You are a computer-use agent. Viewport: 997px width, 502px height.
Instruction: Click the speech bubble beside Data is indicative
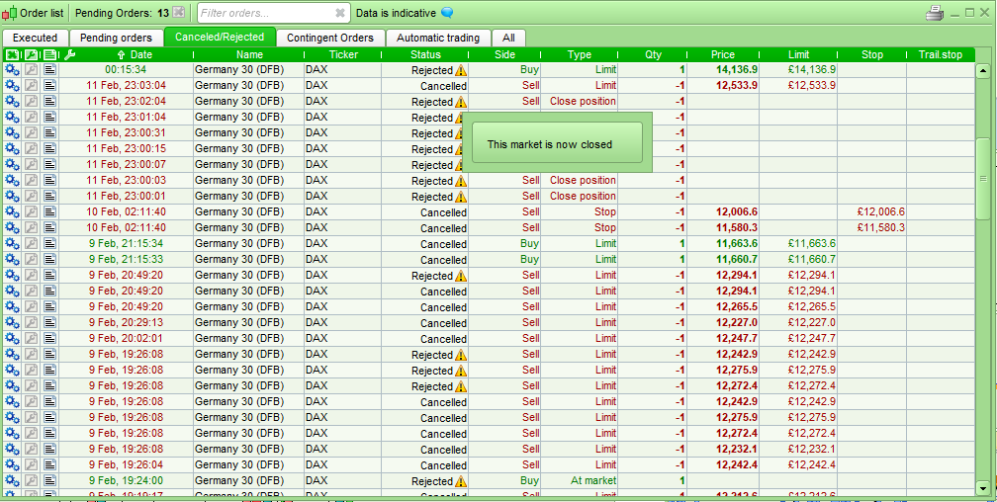click(x=447, y=13)
